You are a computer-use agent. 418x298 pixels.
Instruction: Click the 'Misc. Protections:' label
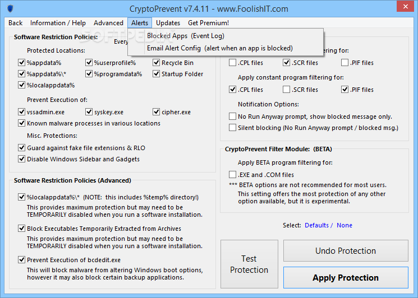pos(52,136)
